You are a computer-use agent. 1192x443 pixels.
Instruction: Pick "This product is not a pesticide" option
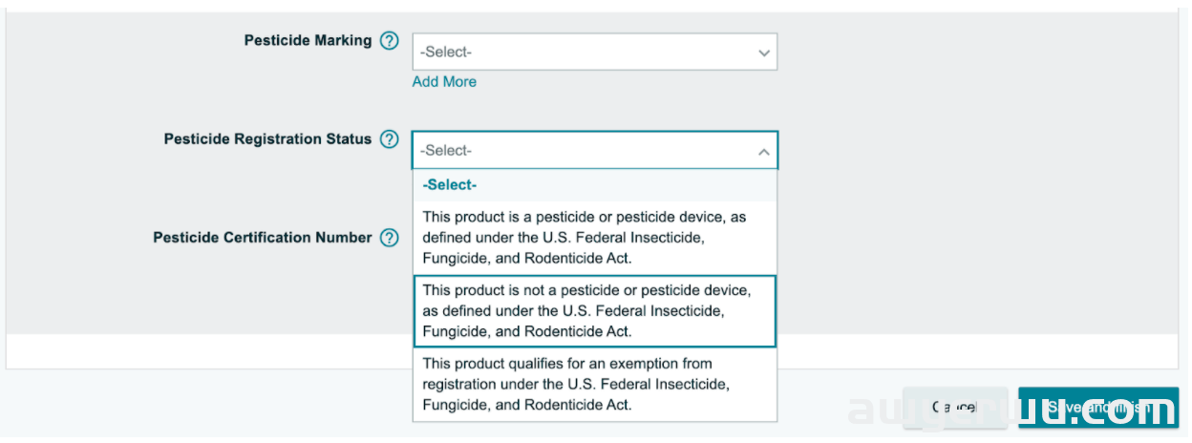(x=595, y=311)
